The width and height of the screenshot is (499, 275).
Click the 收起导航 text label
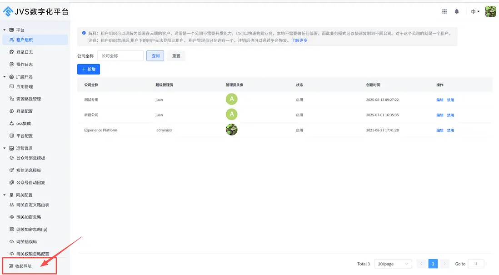(x=24, y=266)
